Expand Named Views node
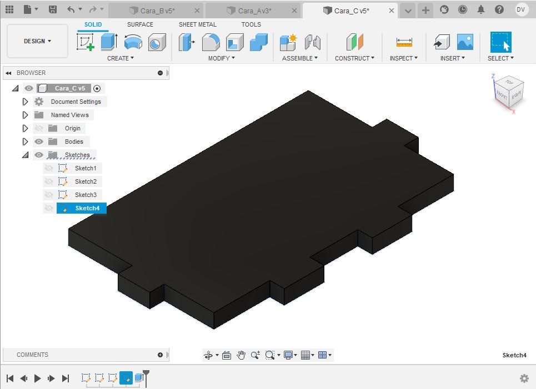 coord(25,115)
